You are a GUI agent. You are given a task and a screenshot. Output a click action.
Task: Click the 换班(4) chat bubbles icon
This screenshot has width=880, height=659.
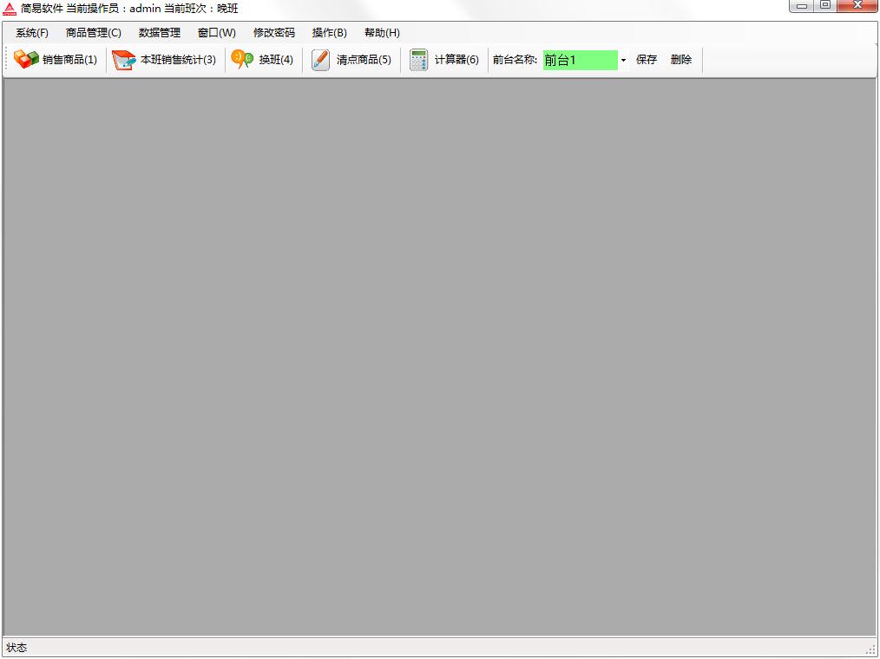click(242, 60)
